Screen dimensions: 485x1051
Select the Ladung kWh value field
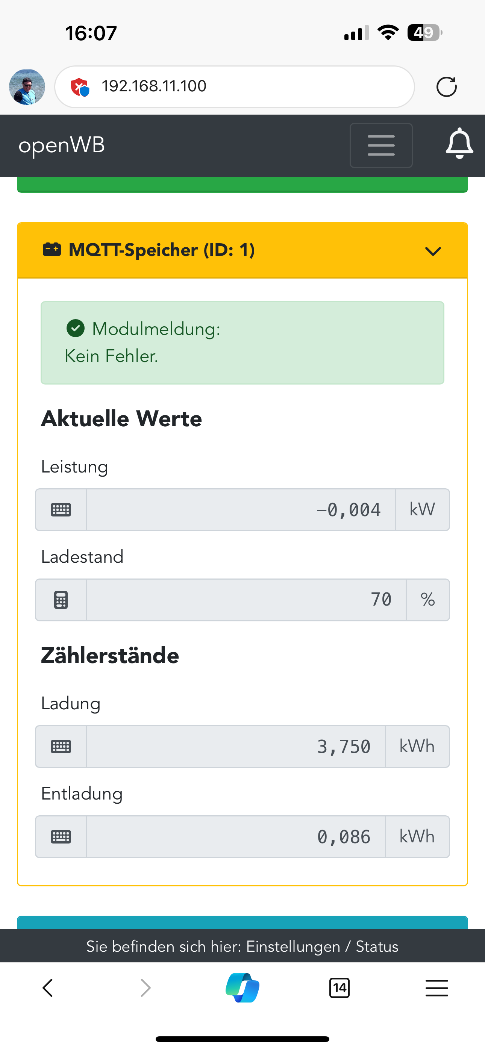[x=236, y=747]
